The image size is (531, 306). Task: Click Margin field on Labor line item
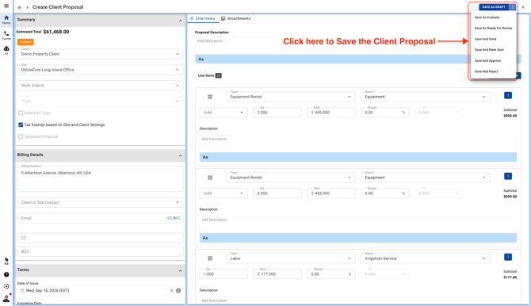tap(330, 274)
